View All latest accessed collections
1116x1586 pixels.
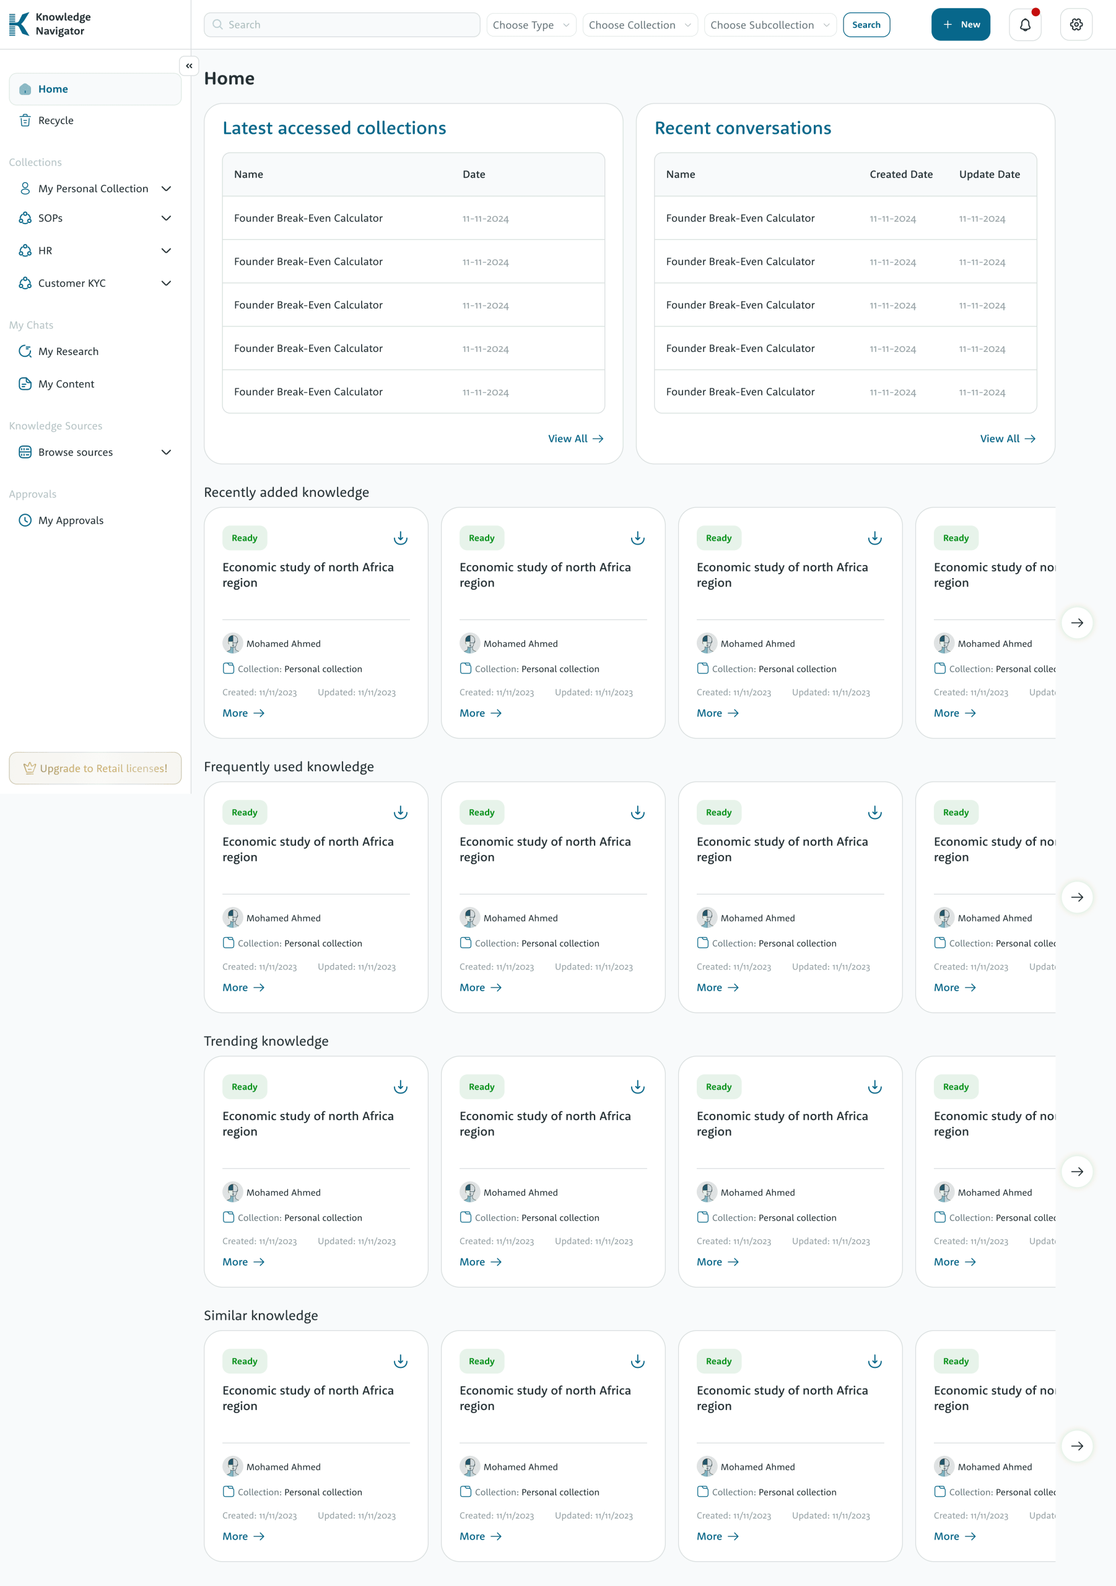tap(575, 439)
